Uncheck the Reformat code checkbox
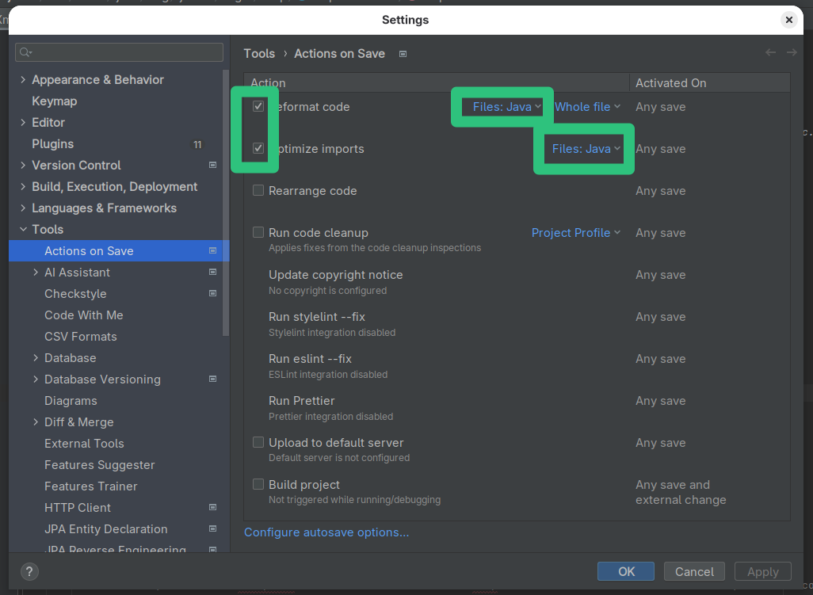The image size is (813, 595). 258,106
